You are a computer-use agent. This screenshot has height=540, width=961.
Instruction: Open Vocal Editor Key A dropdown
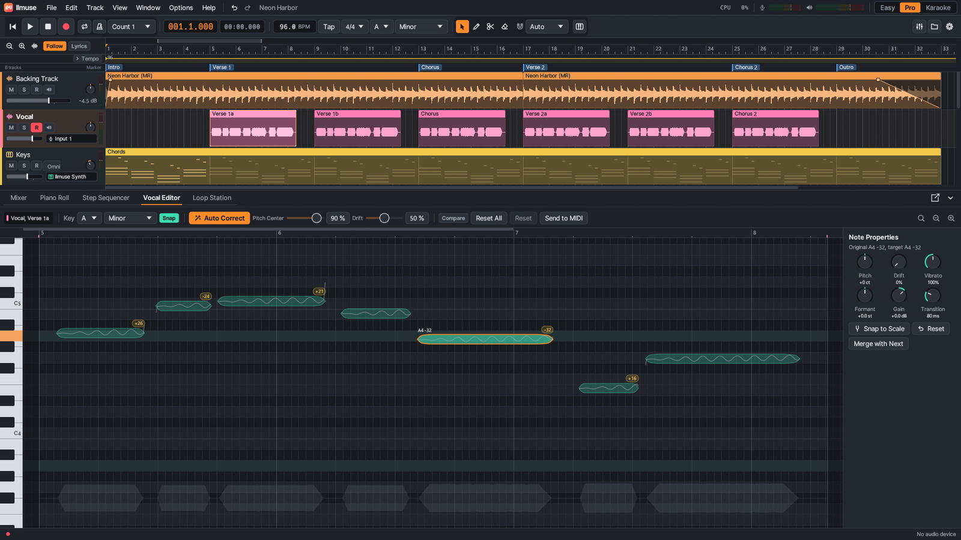click(x=89, y=218)
